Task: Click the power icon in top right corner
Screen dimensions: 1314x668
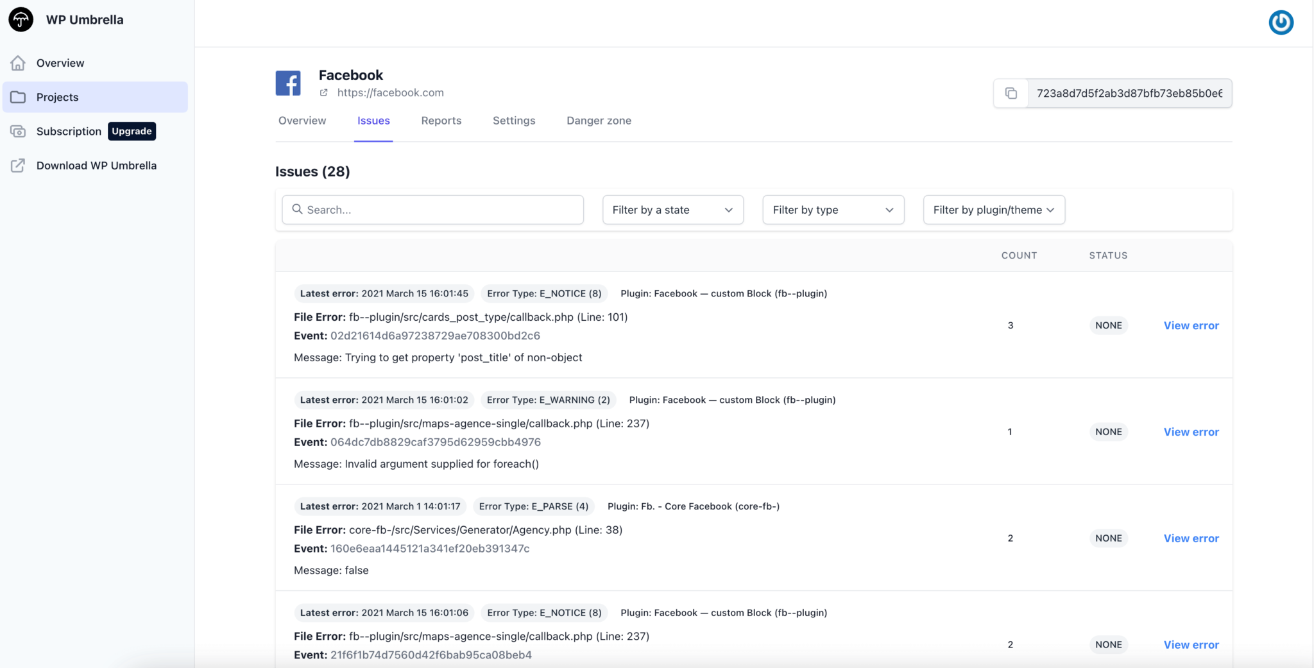Action: tap(1280, 22)
